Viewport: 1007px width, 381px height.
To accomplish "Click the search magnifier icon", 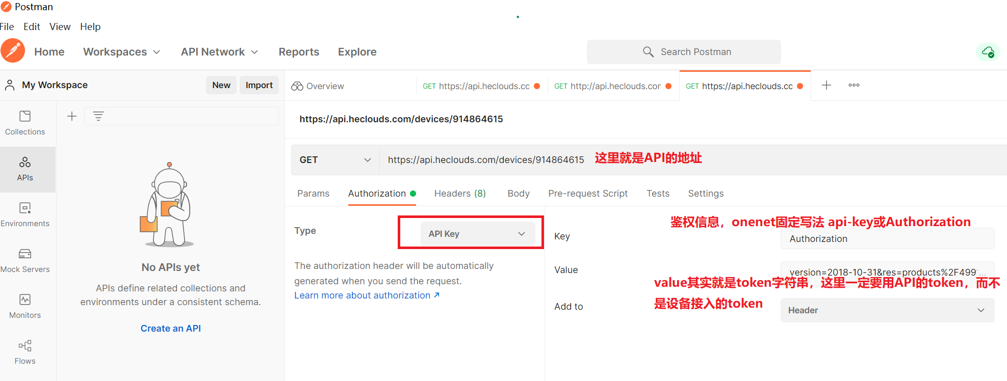I will pyautogui.click(x=648, y=52).
